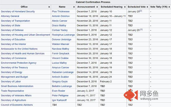Open Peter Pettigrew name link
The height and width of the screenshot is (107, 171).
pyautogui.click(x=60, y=95)
